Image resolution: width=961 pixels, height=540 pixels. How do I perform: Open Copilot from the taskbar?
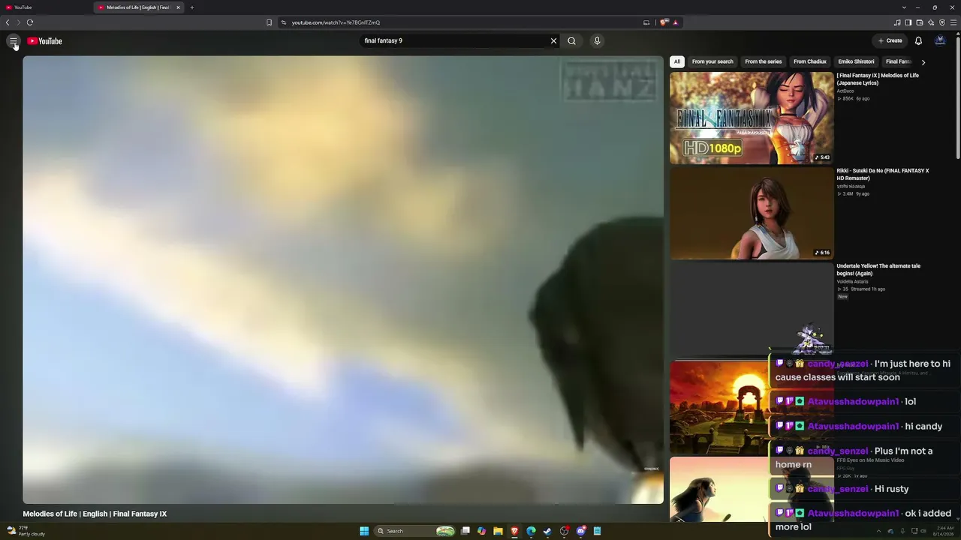click(x=481, y=531)
